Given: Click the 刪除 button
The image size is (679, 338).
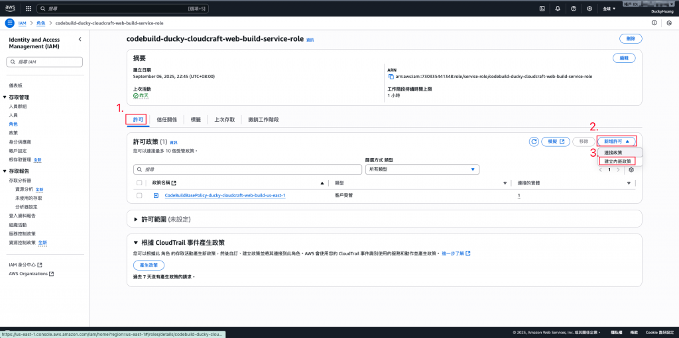Looking at the screenshot, I should tap(631, 38).
